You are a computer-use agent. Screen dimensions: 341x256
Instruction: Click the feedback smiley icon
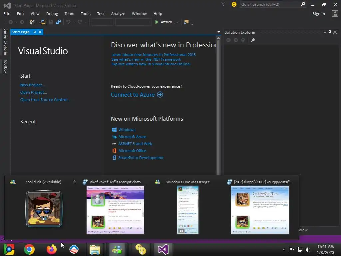pos(234,4)
